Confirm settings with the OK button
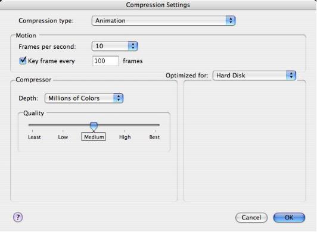The height and width of the screenshot is (232, 317). 289,218
